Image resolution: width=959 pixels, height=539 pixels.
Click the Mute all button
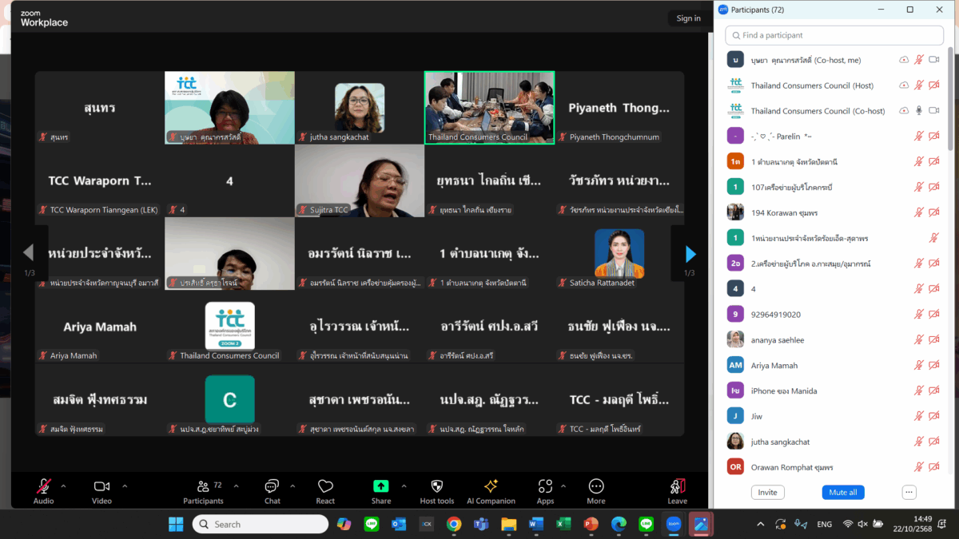(x=843, y=493)
